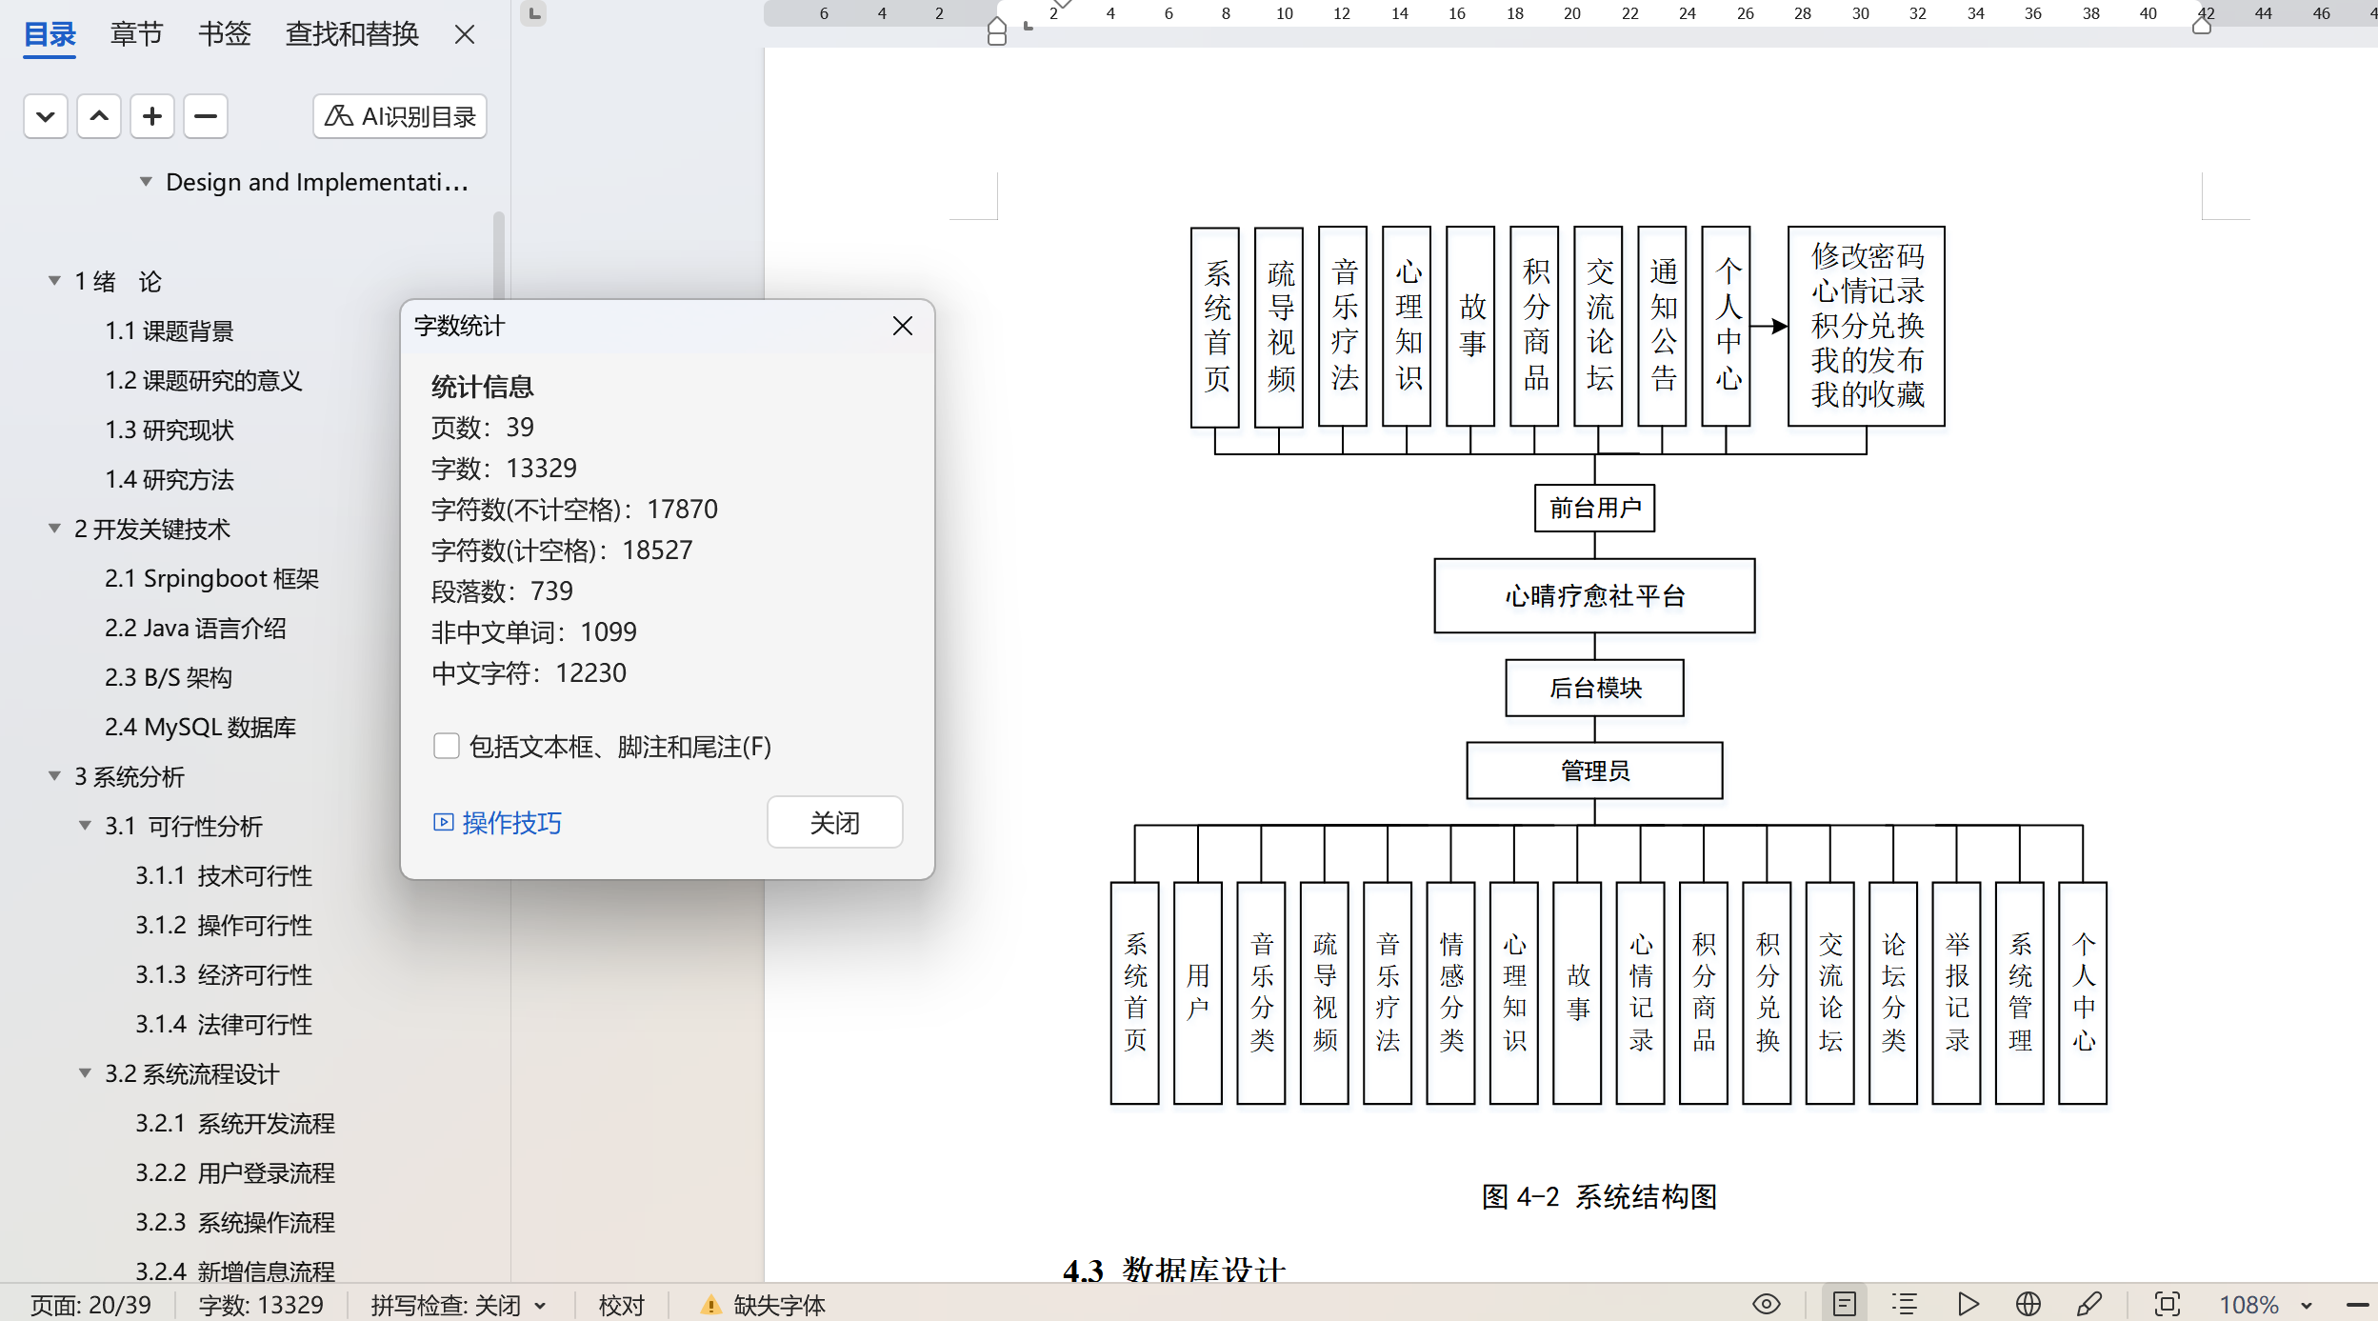The height and width of the screenshot is (1321, 2378).
Task: Open the 查找和替换 tab
Action: (351, 34)
